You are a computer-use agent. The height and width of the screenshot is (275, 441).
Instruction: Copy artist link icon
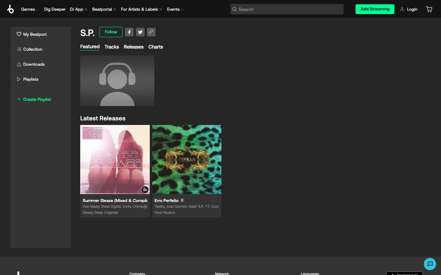tap(151, 32)
